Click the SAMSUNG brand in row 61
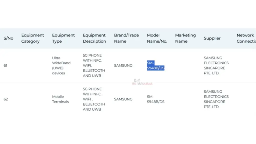 pyautogui.click(x=123, y=65)
